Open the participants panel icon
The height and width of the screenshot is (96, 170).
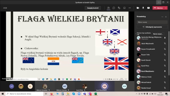[108, 8]
